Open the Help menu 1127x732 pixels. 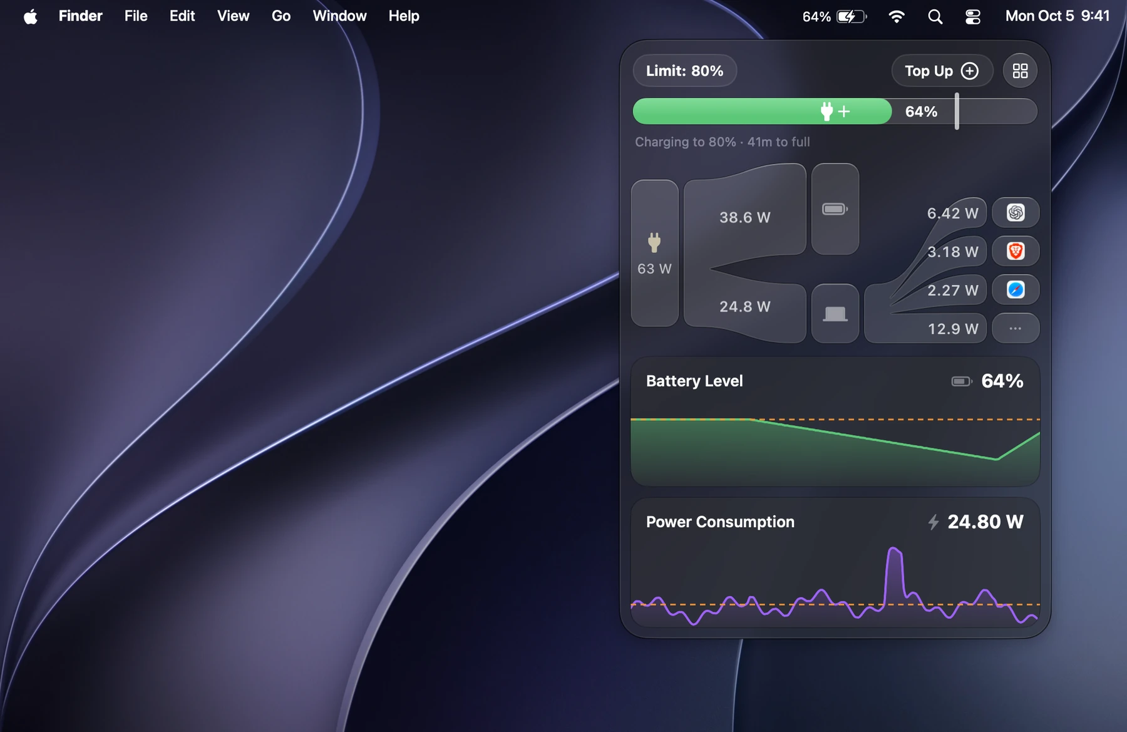[x=404, y=16]
